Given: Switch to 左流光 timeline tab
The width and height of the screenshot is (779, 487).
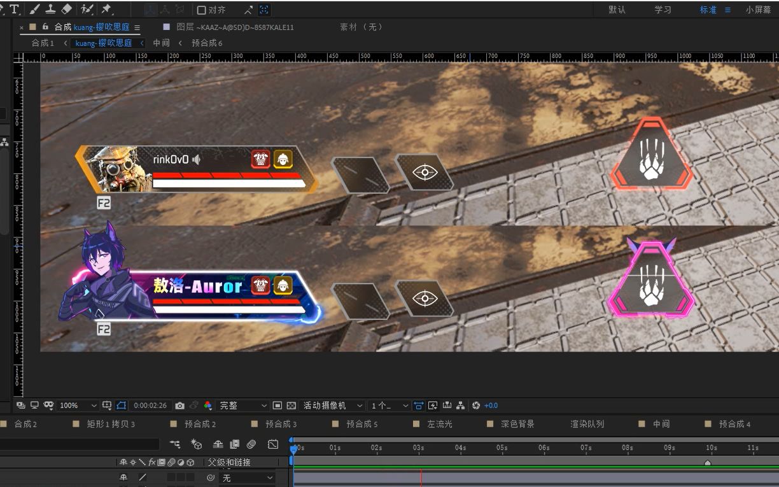Looking at the screenshot, I should pos(439,424).
